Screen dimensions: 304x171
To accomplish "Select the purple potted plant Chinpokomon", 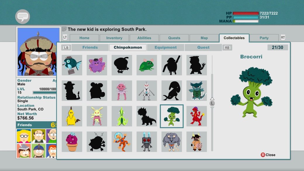I will tap(72, 142).
